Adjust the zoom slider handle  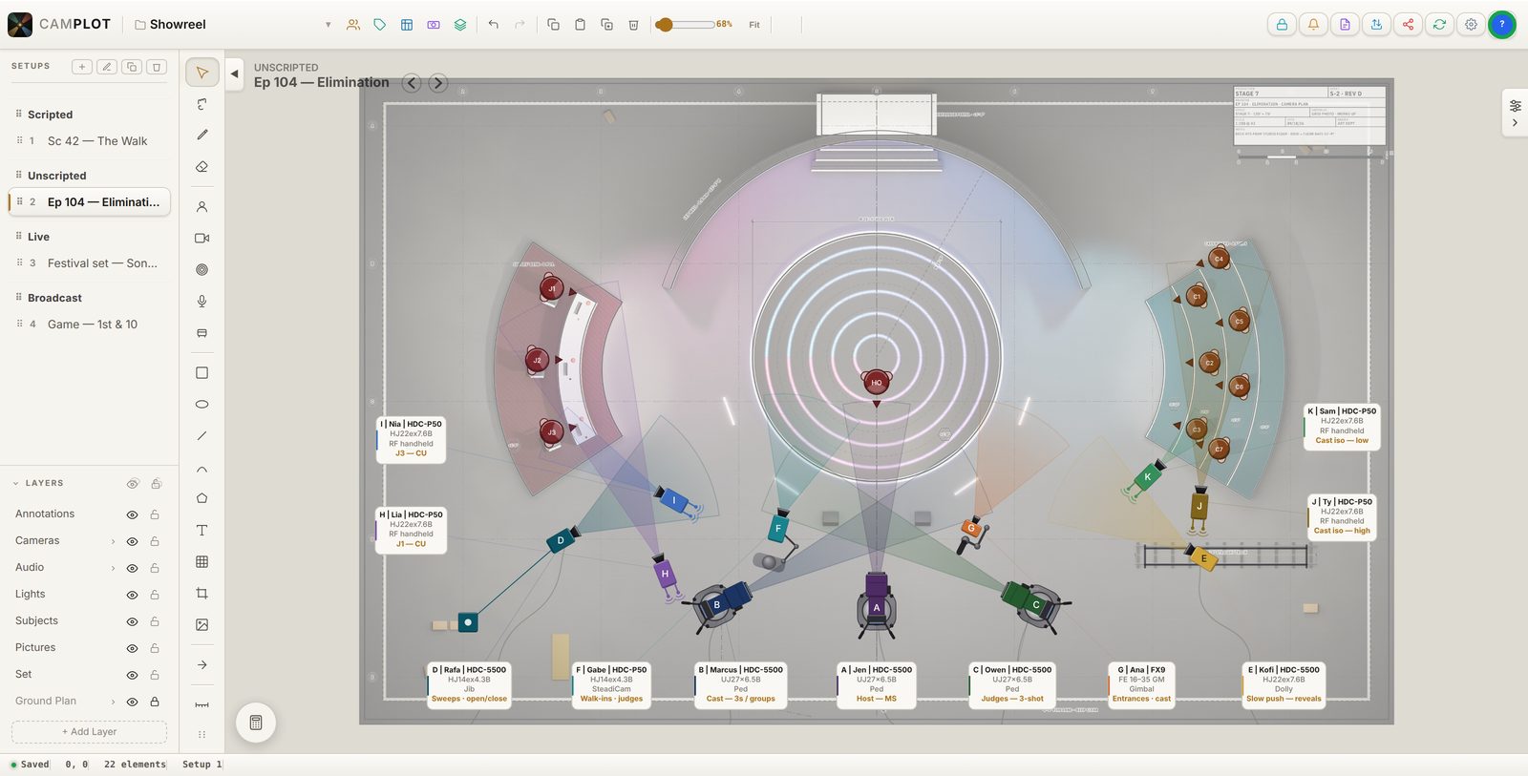coord(665,25)
